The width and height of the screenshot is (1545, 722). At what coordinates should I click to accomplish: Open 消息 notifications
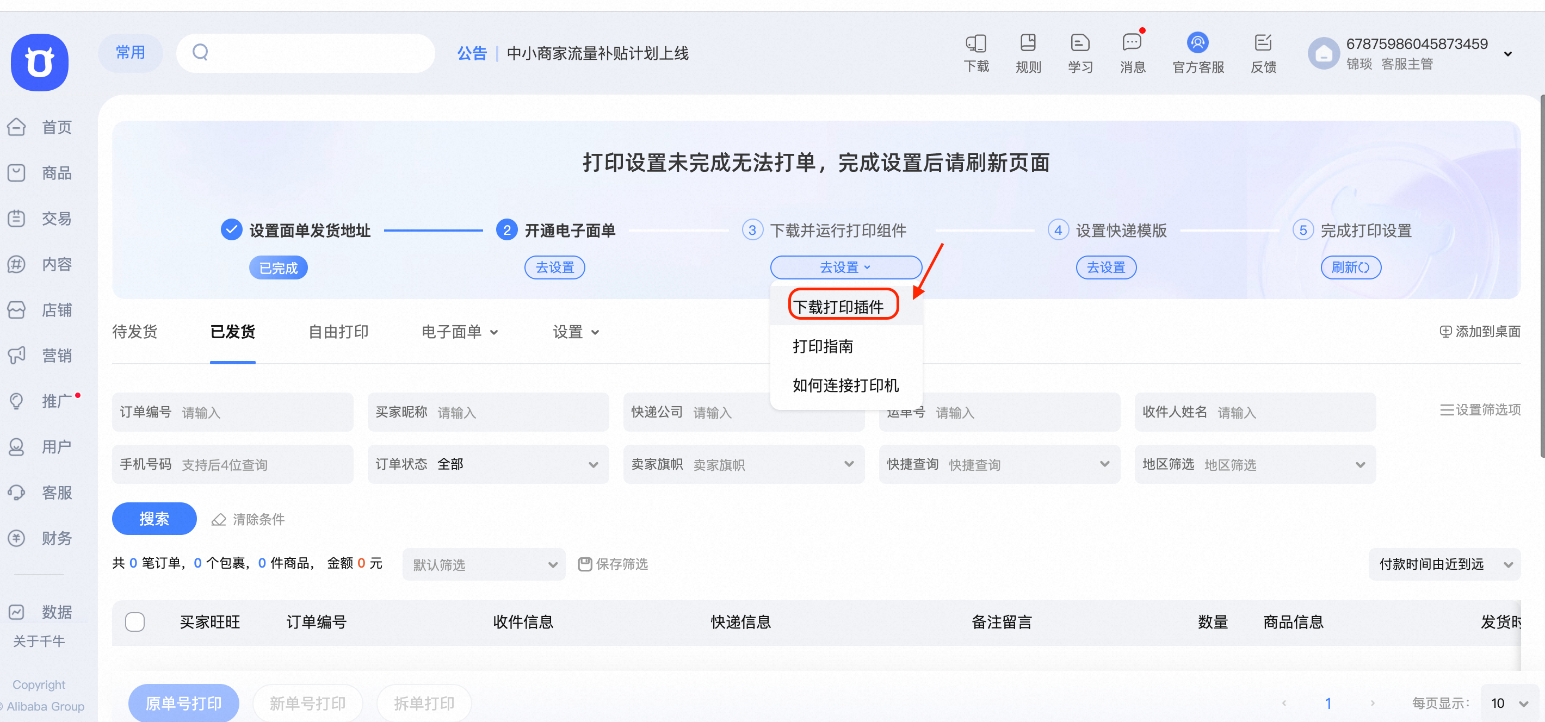coord(1132,53)
